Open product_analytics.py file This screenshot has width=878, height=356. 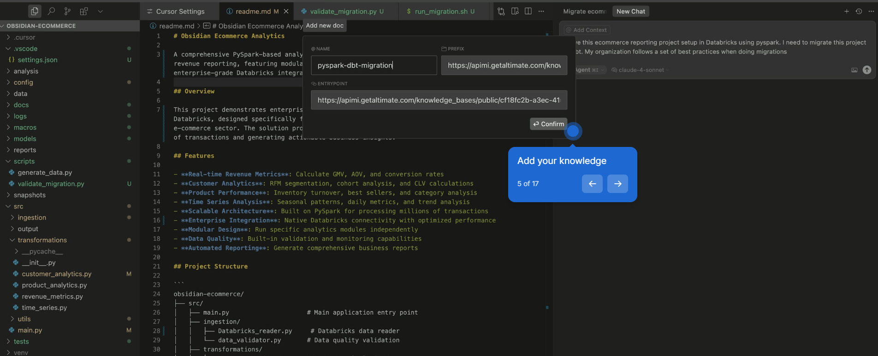pyautogui.click(x=69, y=285)
